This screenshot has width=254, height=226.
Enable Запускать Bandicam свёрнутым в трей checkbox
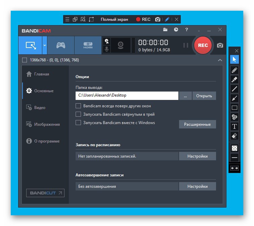coord(78,114)
